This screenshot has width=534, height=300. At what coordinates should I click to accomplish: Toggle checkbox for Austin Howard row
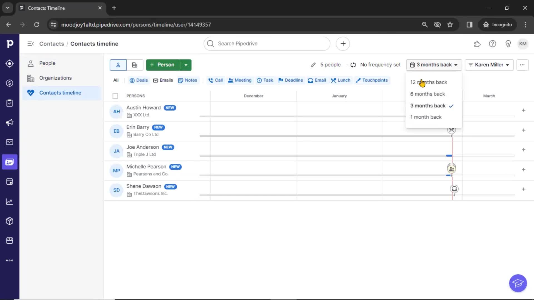tap(115, 111)
